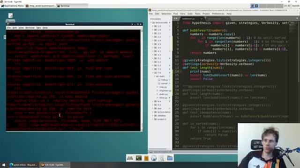This screenshot has width=300, height=168.
Task: Collapse the lecture-code root folder
Action: click(151, 22)
